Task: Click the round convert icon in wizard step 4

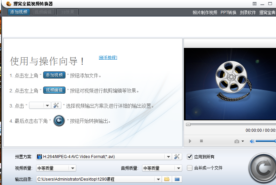Action: tap(59, 121)
